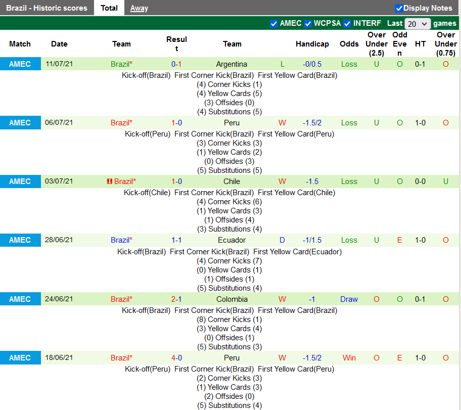
Task: Switch to the Away tab
Action: pyautogui.click(x=139, y=8)
